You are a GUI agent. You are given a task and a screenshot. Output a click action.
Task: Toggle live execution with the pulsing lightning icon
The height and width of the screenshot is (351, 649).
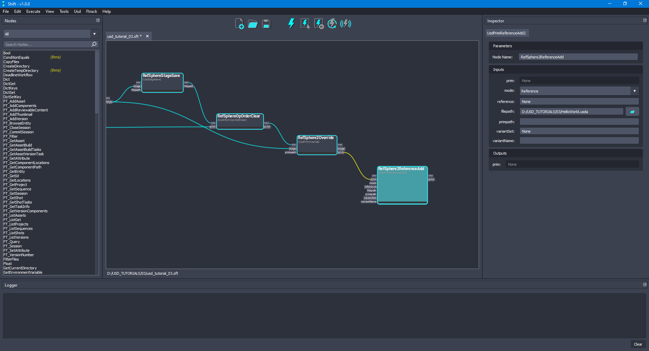click(345, 23)
